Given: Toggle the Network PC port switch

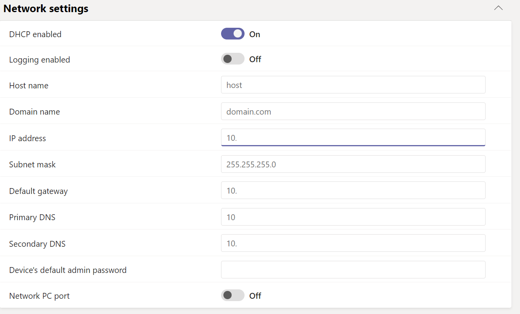Looking at the screenshot, I should click(x=232, y=296).
